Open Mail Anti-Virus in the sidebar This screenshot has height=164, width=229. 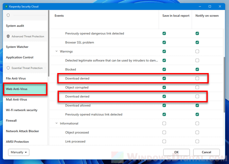click(x=25, y=99)
